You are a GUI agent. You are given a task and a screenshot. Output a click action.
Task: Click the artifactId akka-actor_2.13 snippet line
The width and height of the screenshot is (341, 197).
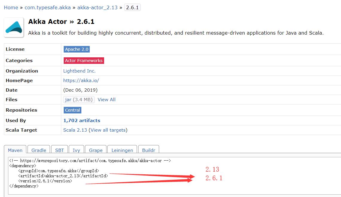(63, 176)
